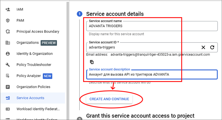Click the Policy Troubleshooter wrench icon
This screenshot has height=120, width=222.
coord(8,65)
